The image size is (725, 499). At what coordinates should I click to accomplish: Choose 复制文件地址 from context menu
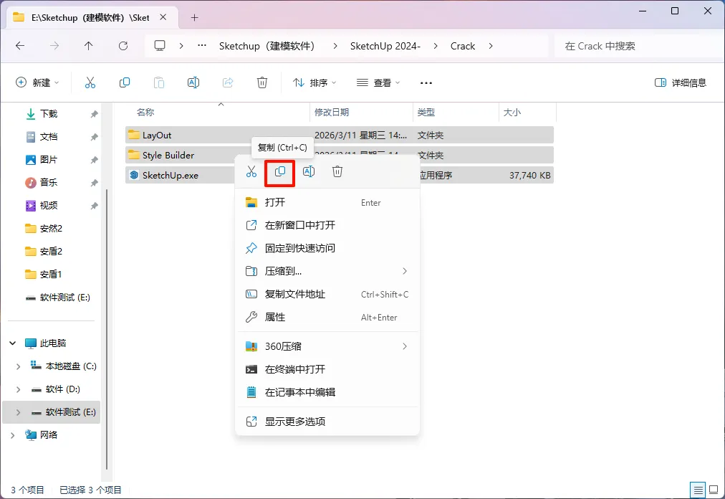(327, 295)
